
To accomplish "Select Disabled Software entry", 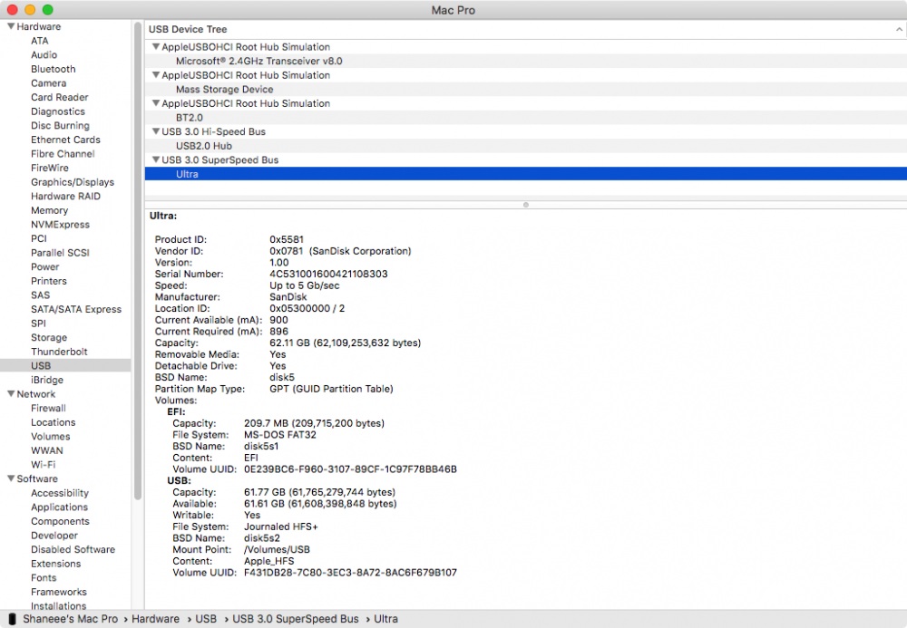I will click(73, 550).
